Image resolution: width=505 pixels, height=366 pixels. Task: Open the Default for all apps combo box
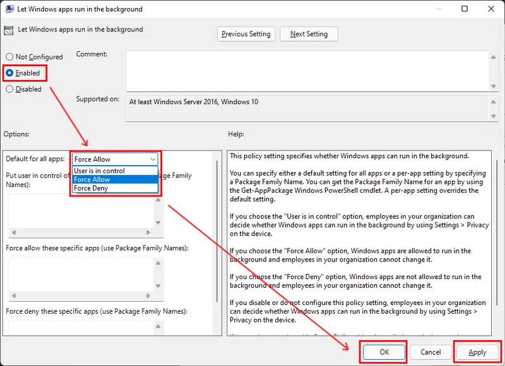click(x=115, y=159)
